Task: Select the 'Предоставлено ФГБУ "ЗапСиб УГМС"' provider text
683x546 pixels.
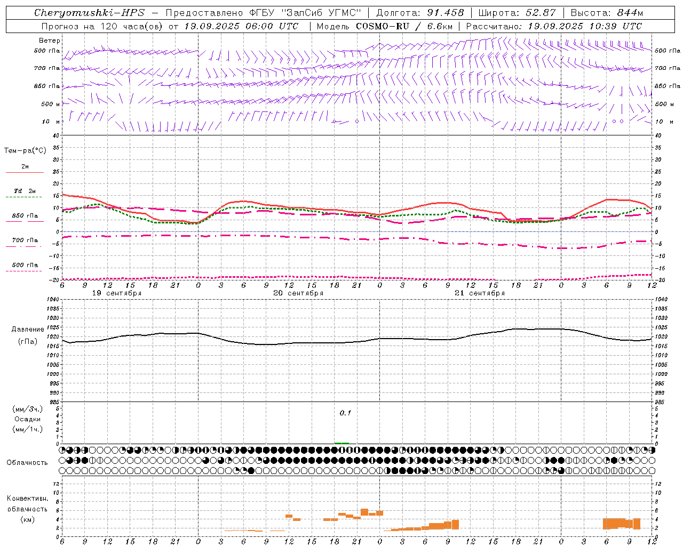Action: click(264, 13)
